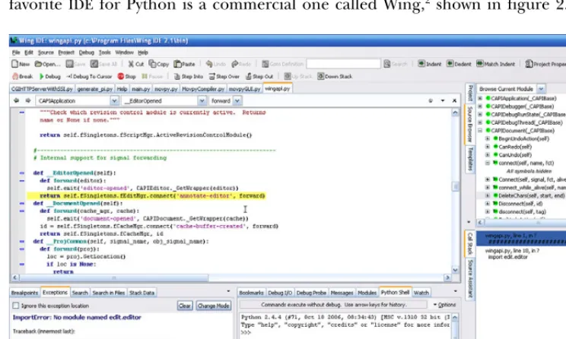
Task: Click the Indent toolbar icon
Action: click(421, 64)
